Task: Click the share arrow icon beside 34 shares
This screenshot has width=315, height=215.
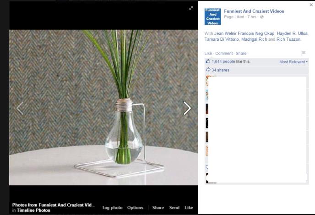Action: [208, 70]
